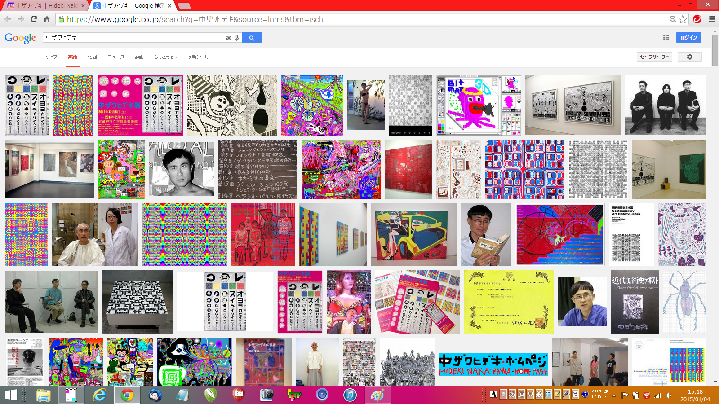This screenshot has width=719, height=404.
Task: Click the zoom magnifier icon in address bar
Action: pyautogui.click(x=673, y=19)
